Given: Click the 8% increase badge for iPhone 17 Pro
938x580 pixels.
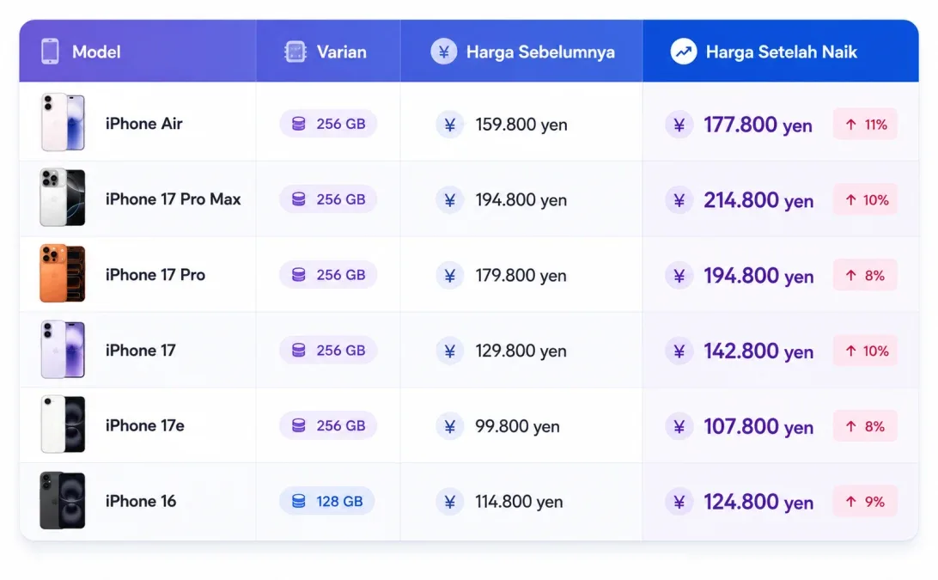Looking at the screenshot, I should pos(865,275).
